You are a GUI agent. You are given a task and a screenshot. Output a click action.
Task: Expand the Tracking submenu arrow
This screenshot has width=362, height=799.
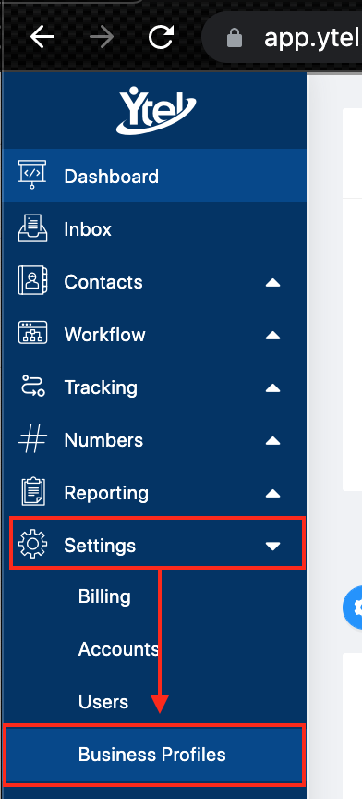tap(273, 387)
